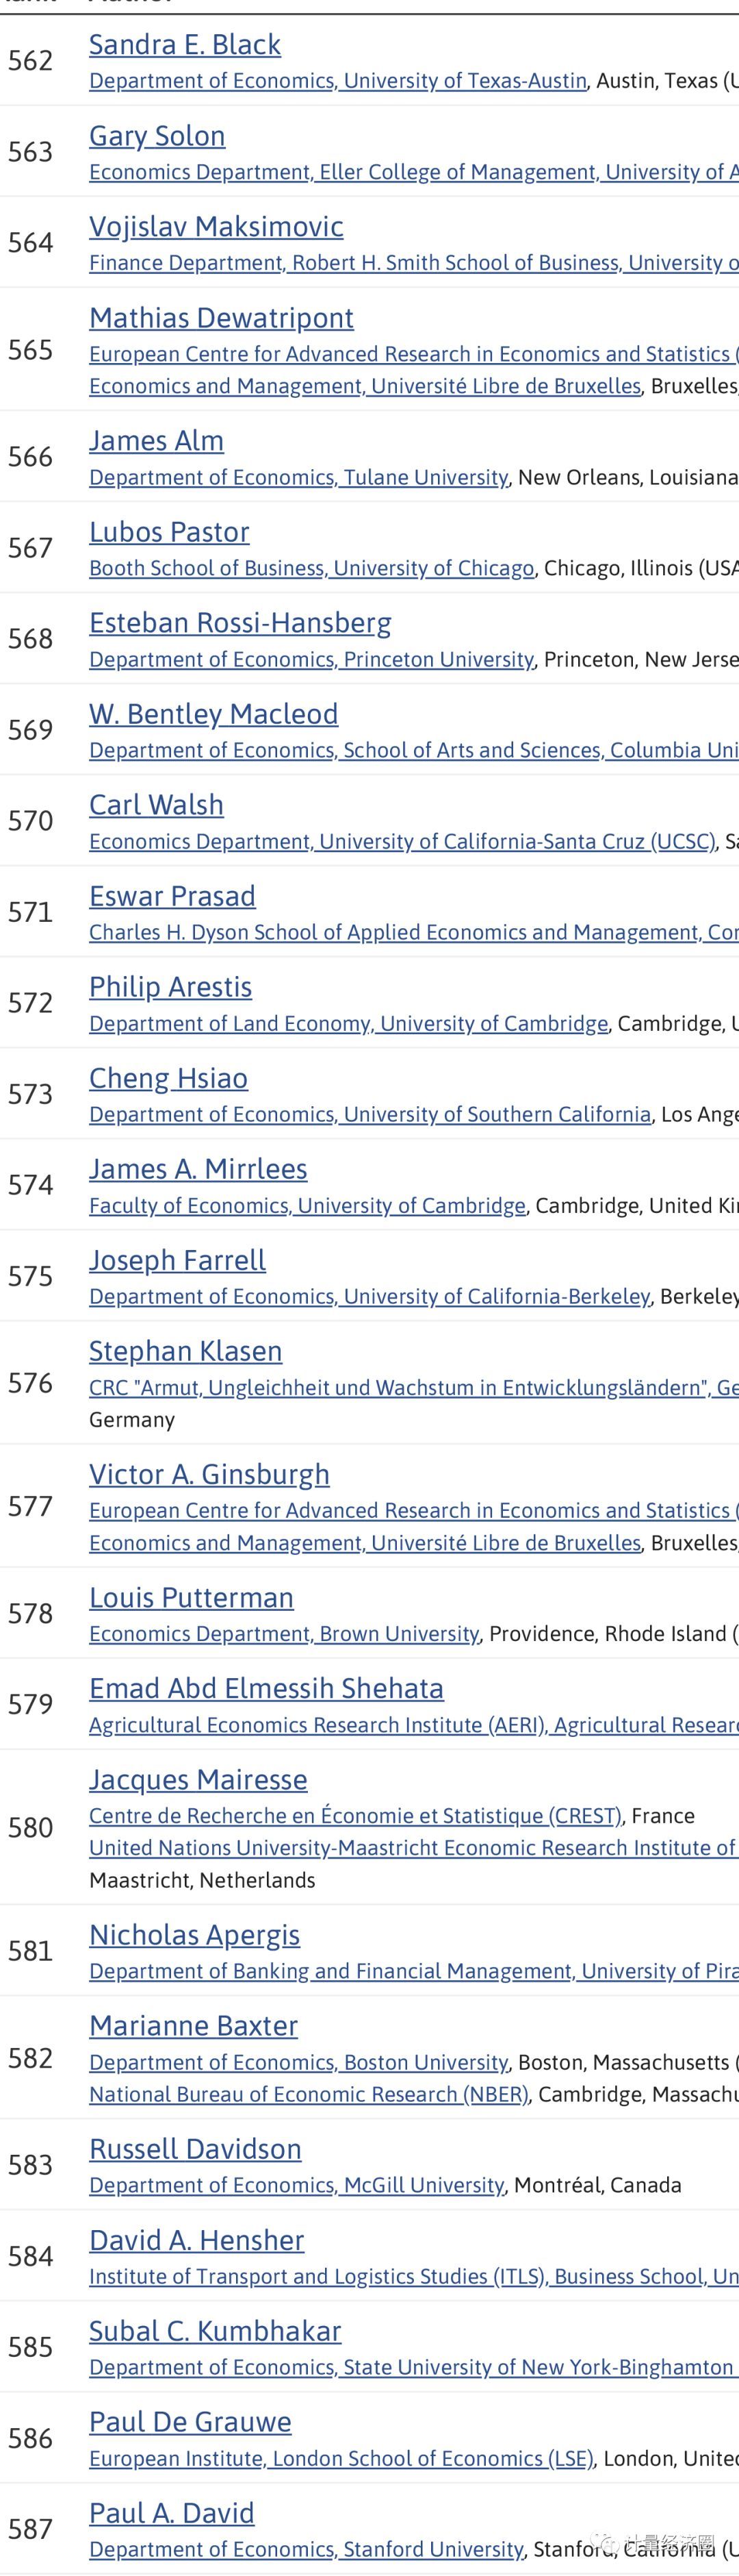Open Emad Abd Elmessih Shehata's page
Viewport: 739px width, 2576px height.
265,1688
